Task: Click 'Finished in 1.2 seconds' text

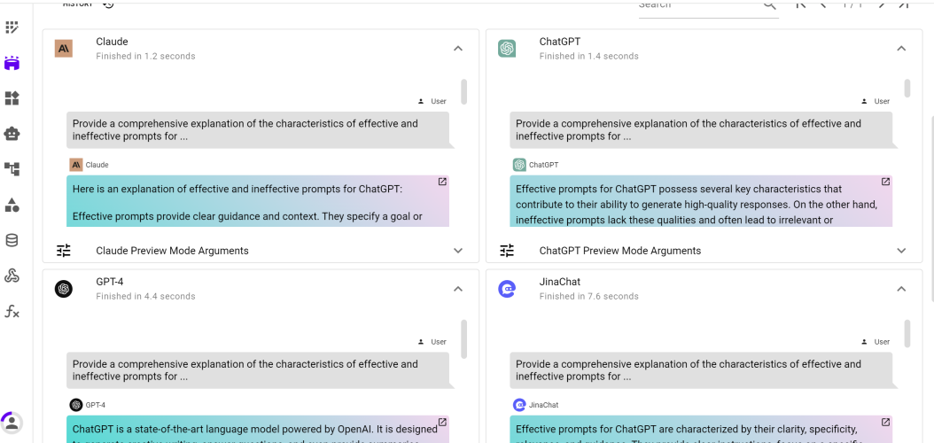Action: pos(145,56)
